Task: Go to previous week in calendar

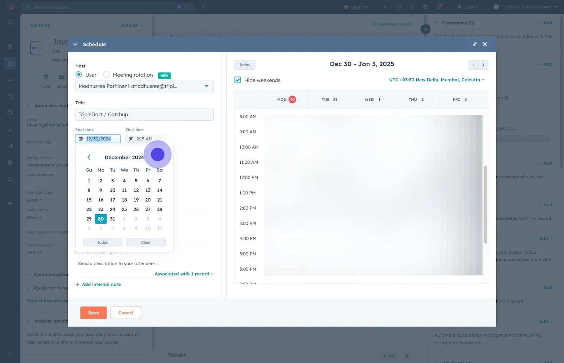Action: (x=473, y=65)
